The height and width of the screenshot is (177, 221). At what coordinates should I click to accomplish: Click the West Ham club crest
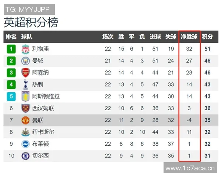pos(25,108)
